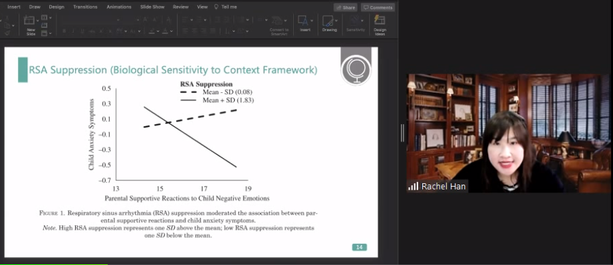Toggle bold text formatting

[64, 31]
